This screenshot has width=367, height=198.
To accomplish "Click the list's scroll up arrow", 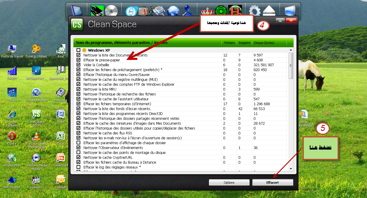I will pyautogui.click(x=291, y=50).
